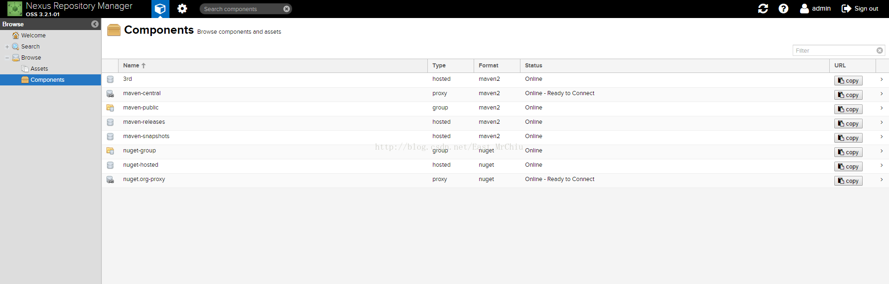Viewport: 889px width, 284px height.
Task: Open the admin user account
Action: tap(815, 9)
